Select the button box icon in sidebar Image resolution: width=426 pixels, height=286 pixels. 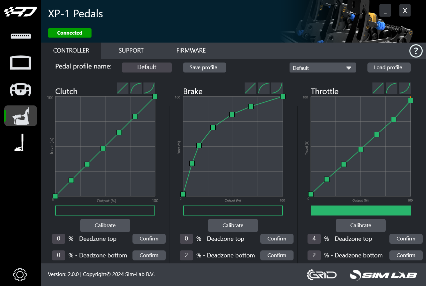point(20,36)
